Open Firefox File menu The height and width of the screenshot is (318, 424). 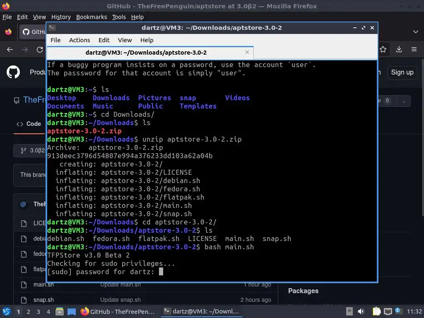[x=7, y=17]
